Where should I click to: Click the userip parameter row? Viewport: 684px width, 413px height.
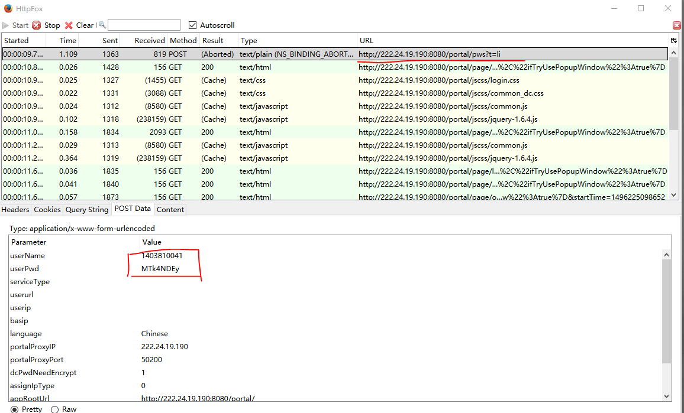(336, 308)
